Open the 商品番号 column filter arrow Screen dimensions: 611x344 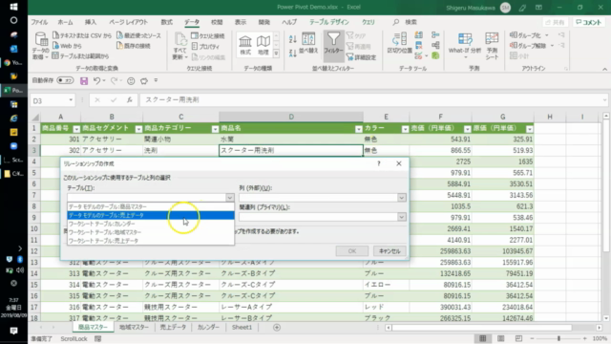(x=76, y=129)
